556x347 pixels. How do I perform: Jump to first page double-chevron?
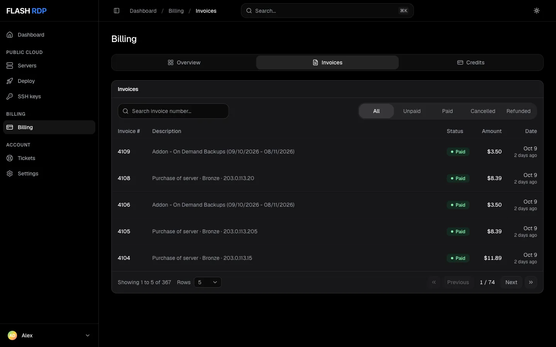coord(434,282)
